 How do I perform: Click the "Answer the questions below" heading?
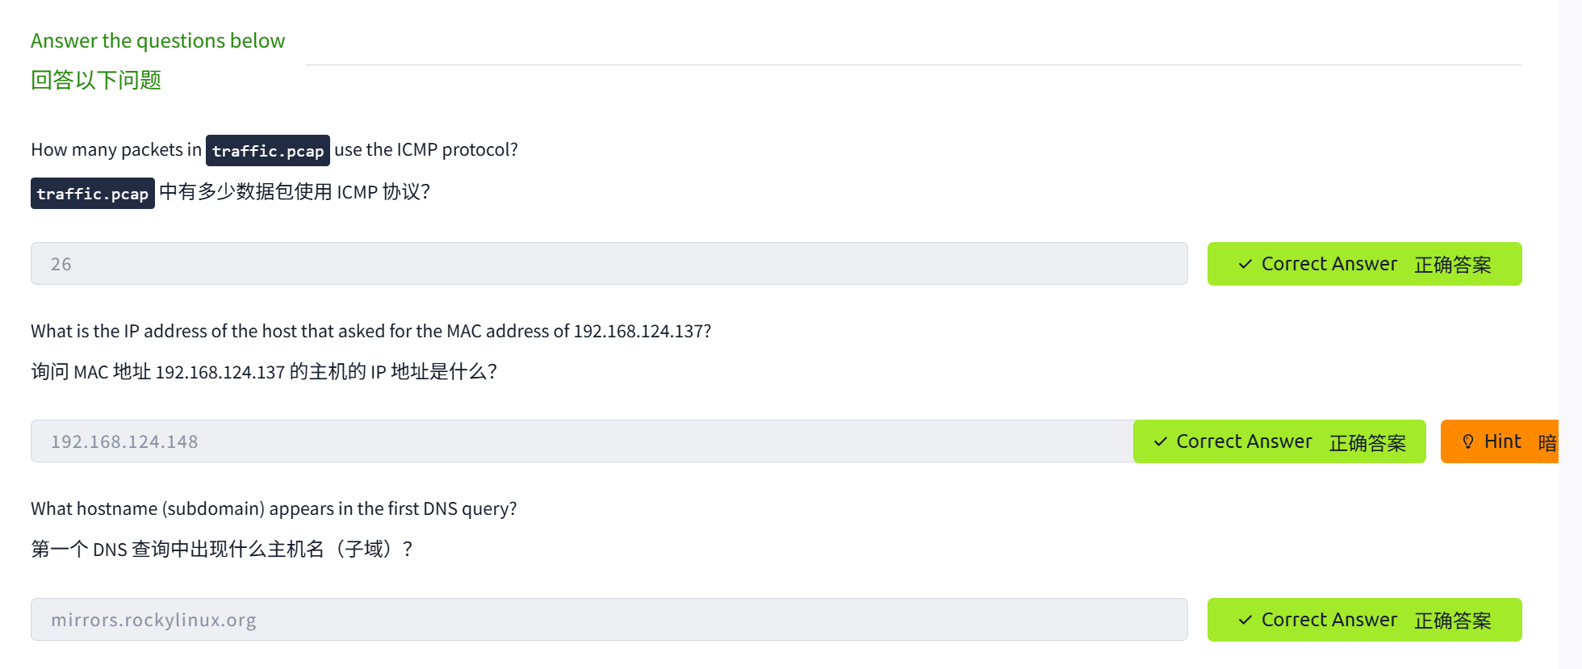(x=157, y=41)
